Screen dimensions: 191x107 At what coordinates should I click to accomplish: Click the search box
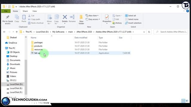170,32
